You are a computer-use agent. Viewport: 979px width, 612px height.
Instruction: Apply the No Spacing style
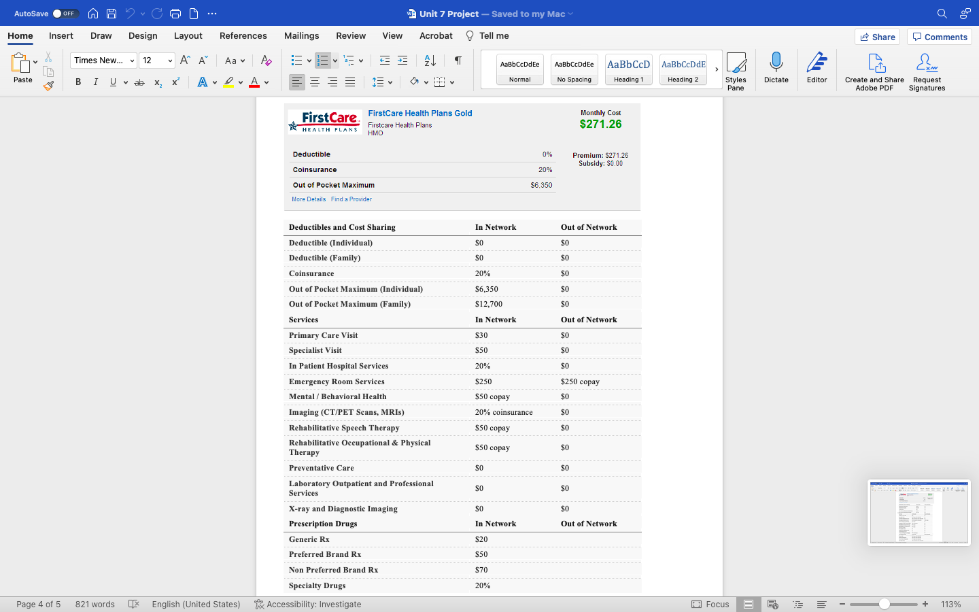[x=574, y=69]
